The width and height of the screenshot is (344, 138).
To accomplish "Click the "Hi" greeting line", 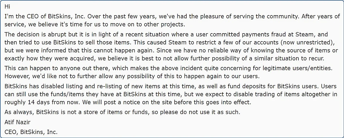I will pos(7,6).
